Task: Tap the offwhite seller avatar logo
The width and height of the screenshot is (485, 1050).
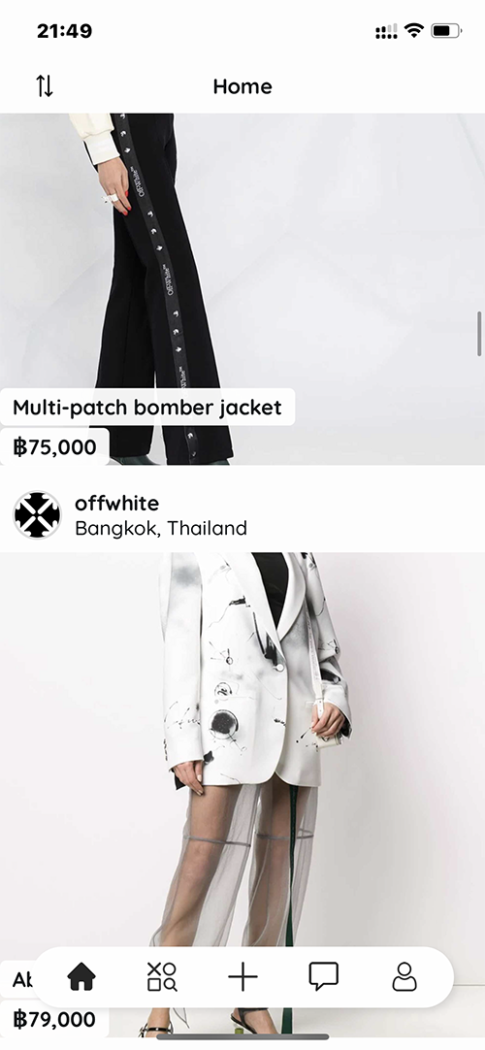Action: click(x=37, y=515)
